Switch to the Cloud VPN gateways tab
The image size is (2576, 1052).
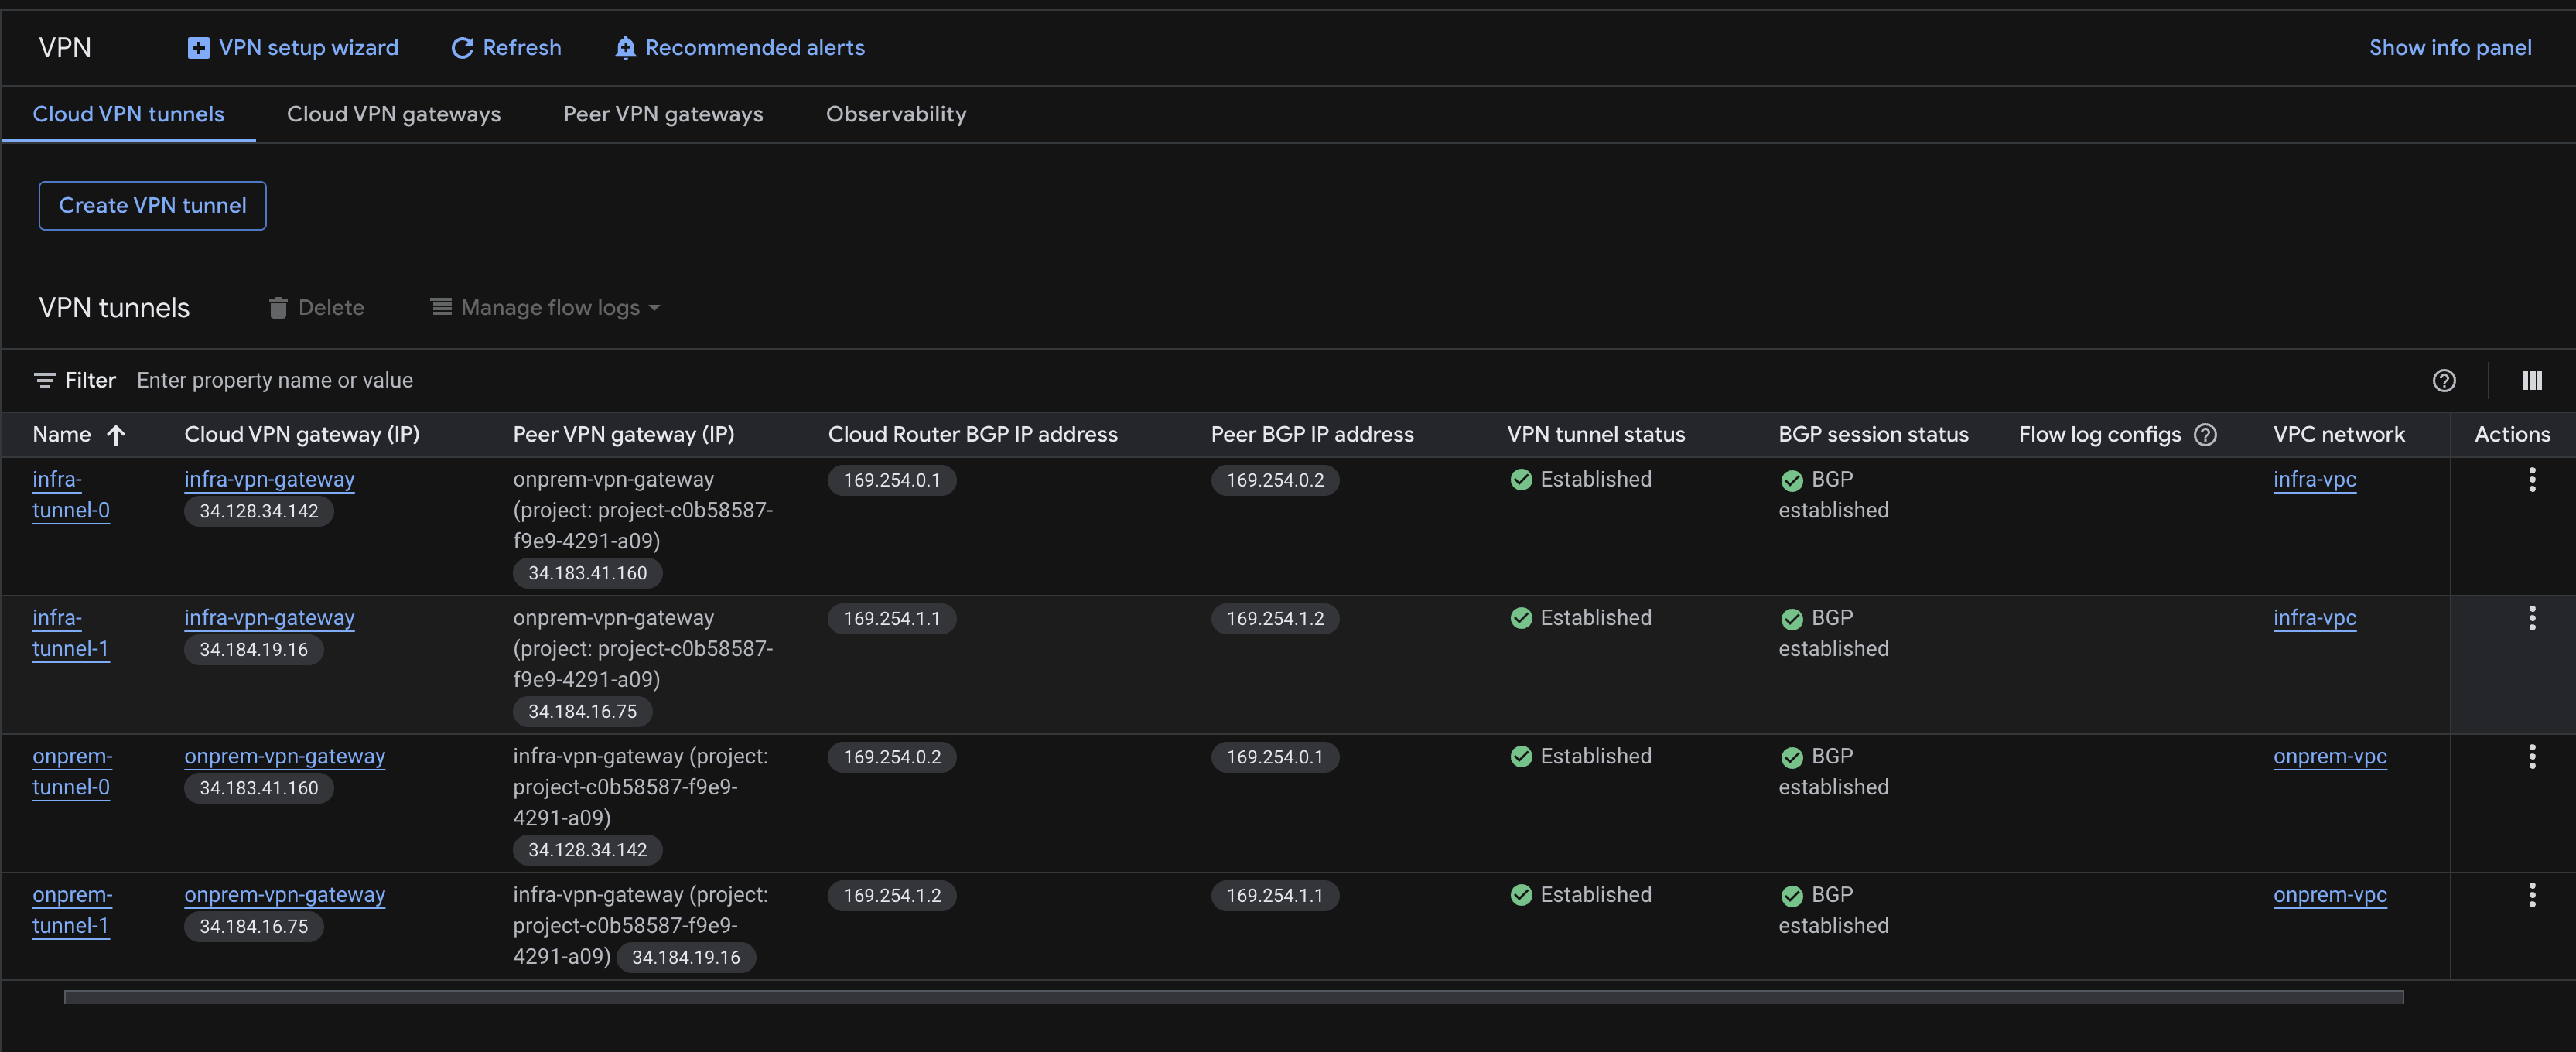click(393, 114)
